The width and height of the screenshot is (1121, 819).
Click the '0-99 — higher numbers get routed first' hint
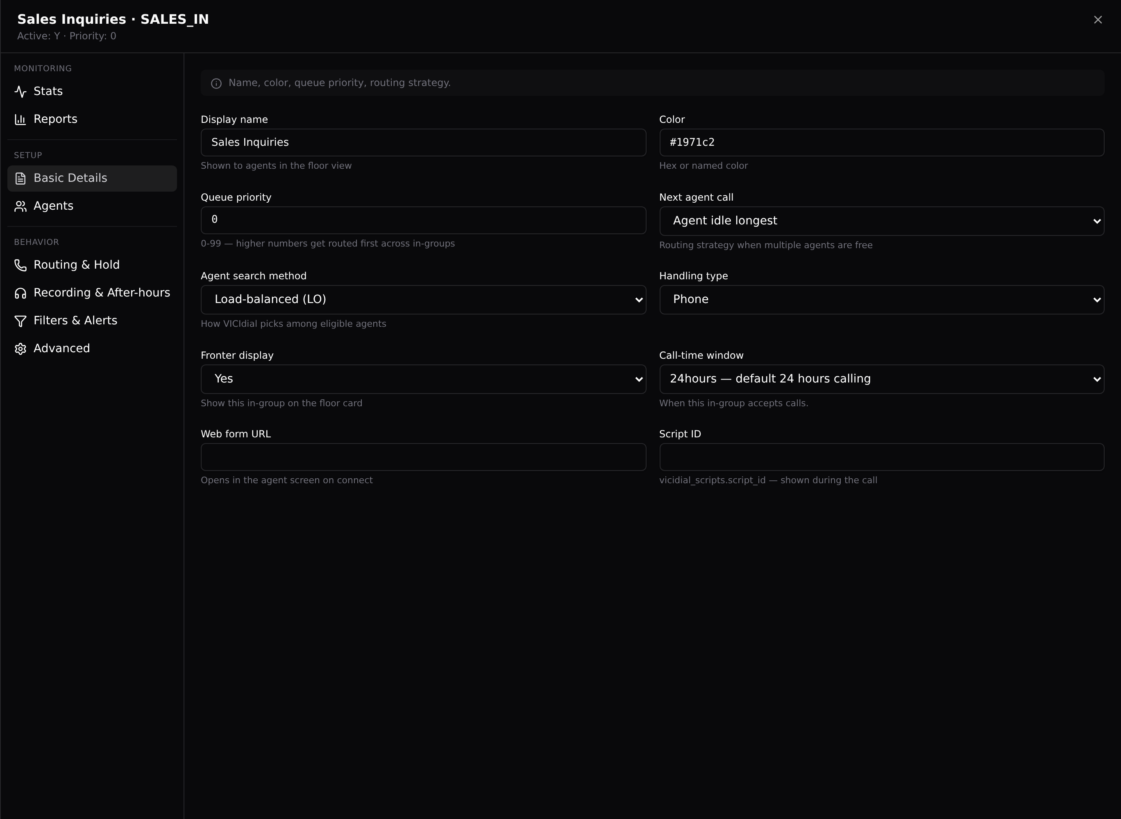point(327,243)
